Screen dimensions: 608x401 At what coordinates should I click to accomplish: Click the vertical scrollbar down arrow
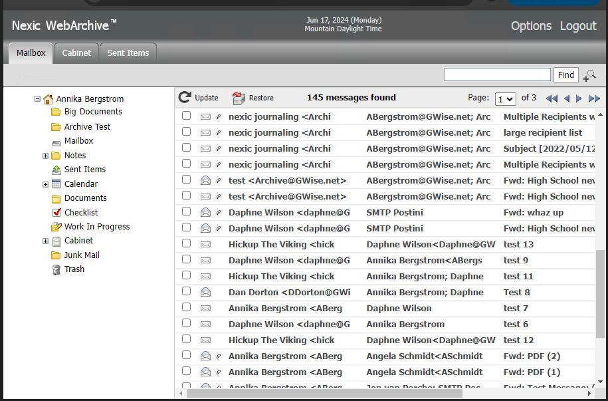(x=600, y=382)
